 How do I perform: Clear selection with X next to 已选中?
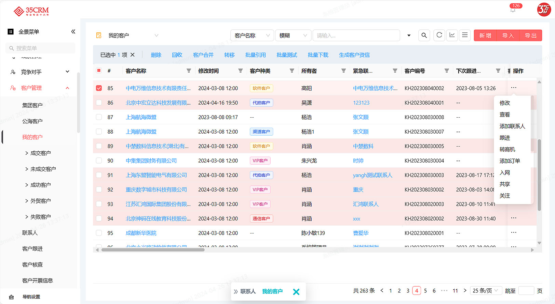coord(133,55)
